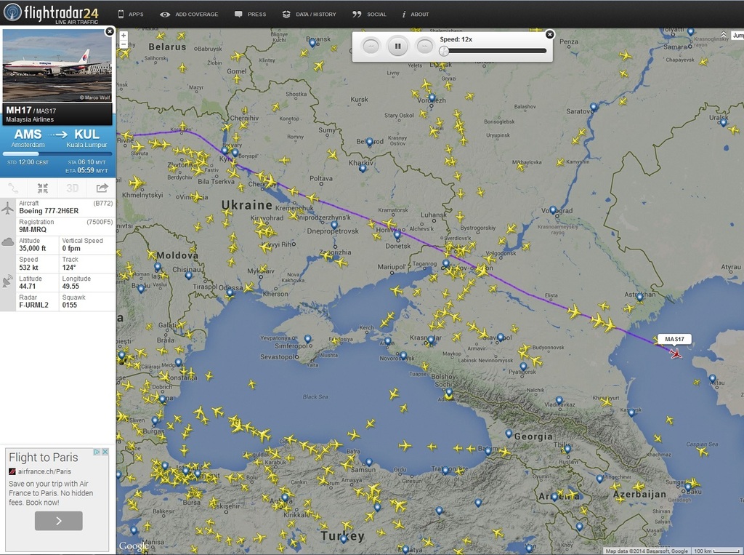Click the F-URML2 radar value

point(33,305)
